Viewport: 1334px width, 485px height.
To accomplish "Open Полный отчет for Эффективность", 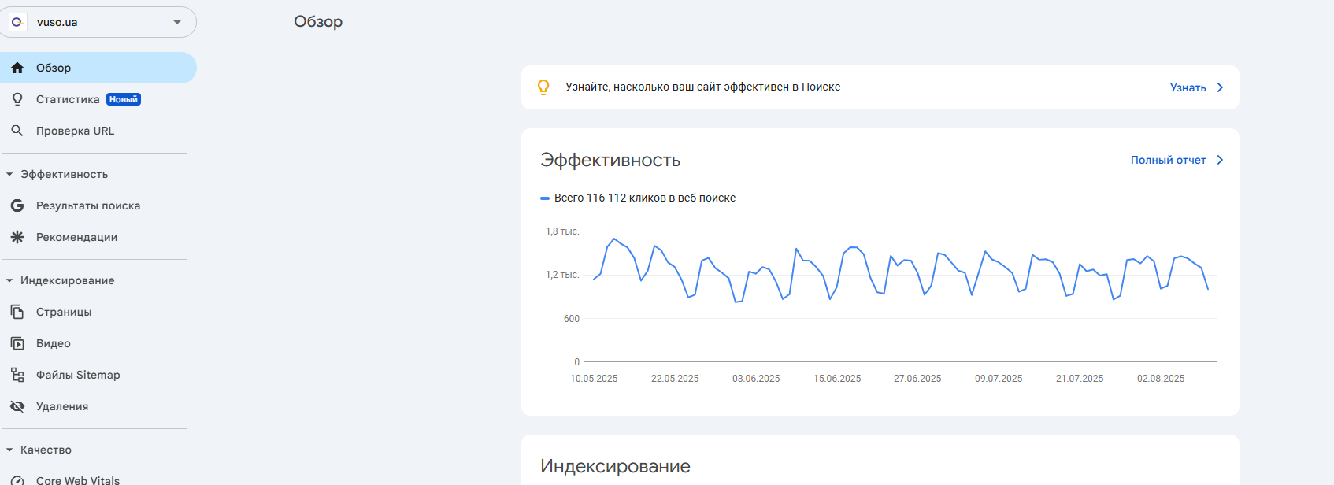I will click(1168, 160).
